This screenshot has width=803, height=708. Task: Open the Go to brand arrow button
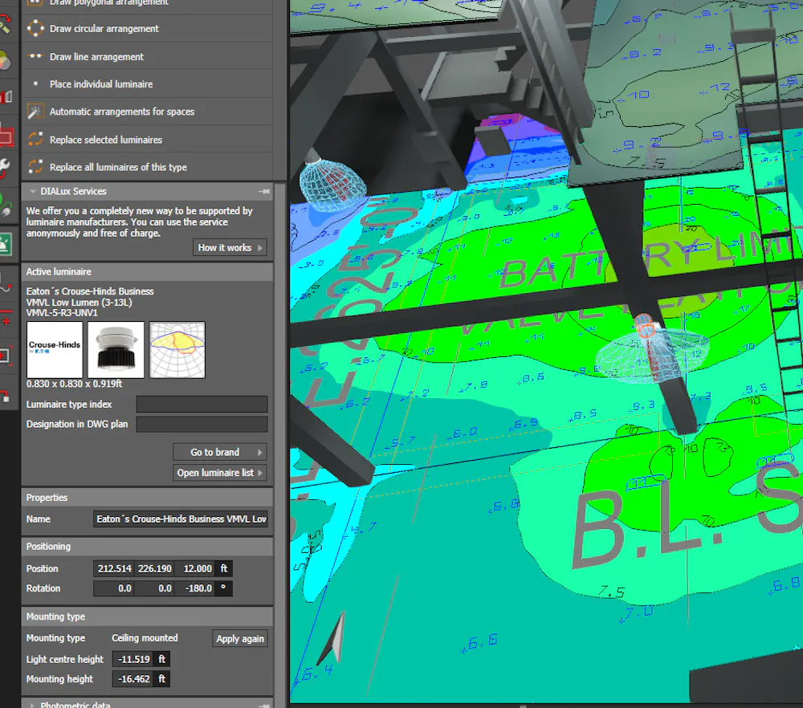click(220, 452)
